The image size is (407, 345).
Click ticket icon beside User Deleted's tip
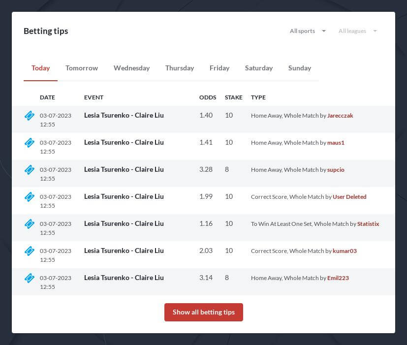pos(30,197)
